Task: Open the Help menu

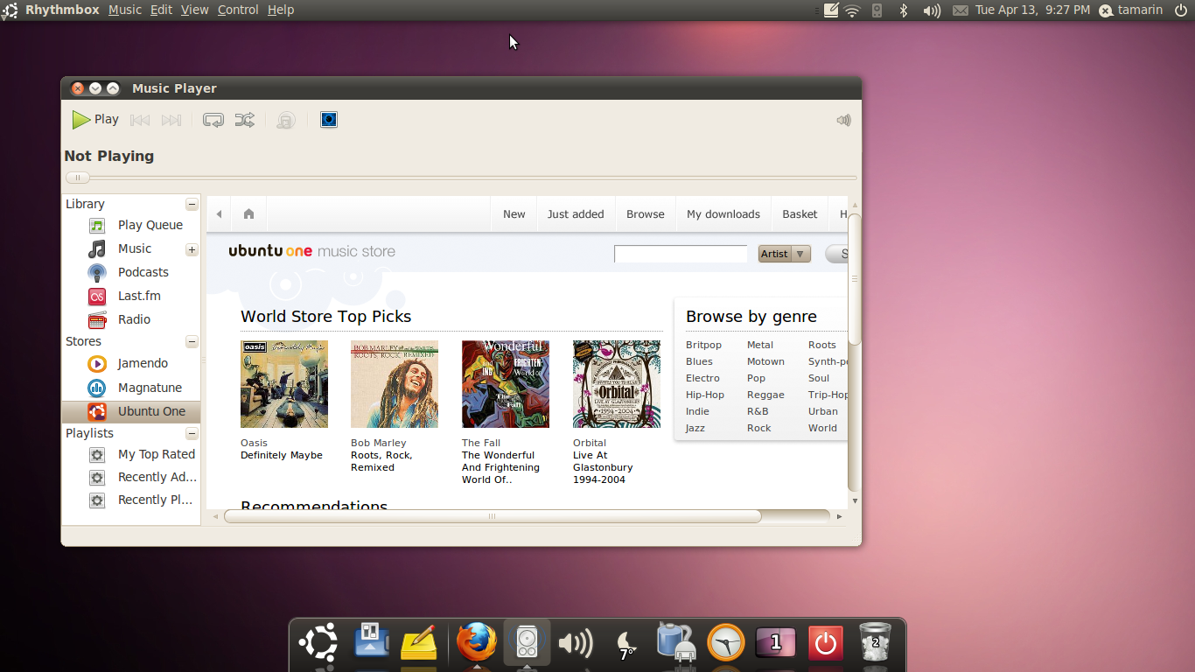Action: [281, 10]
